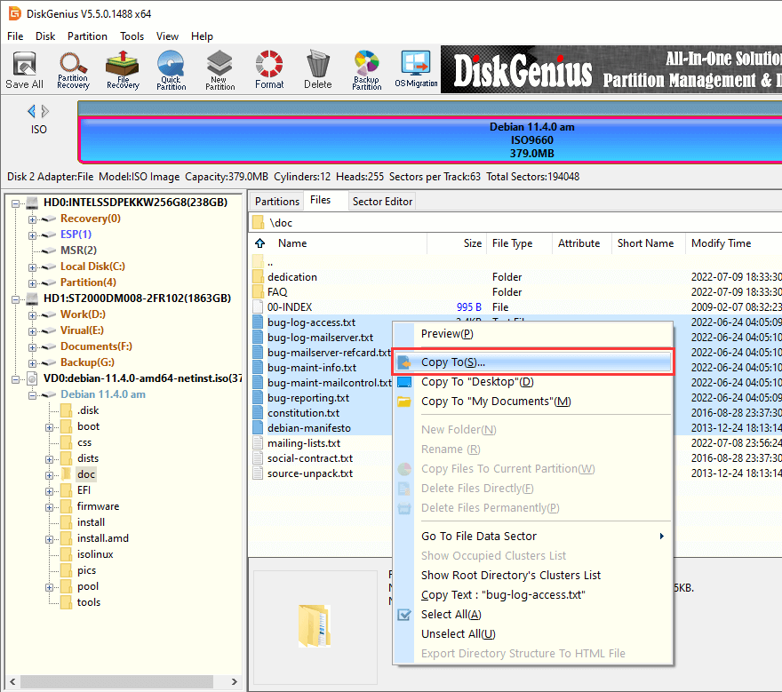Start the OS Migration tool
Image resolution: width=782 pixels, height=692 pixels.
(416, 69)
